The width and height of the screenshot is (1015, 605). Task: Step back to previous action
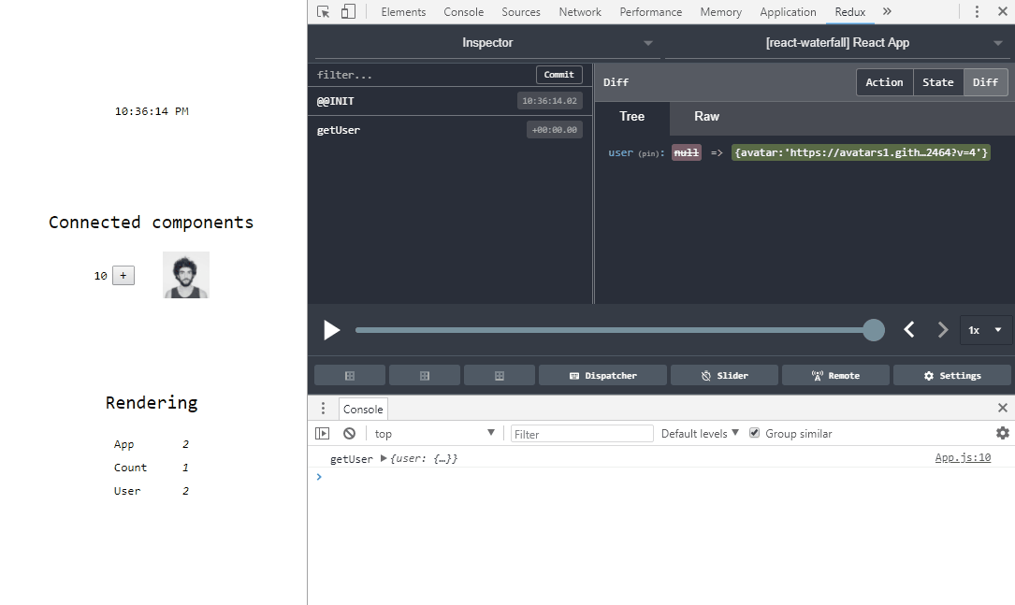(909, 330)
